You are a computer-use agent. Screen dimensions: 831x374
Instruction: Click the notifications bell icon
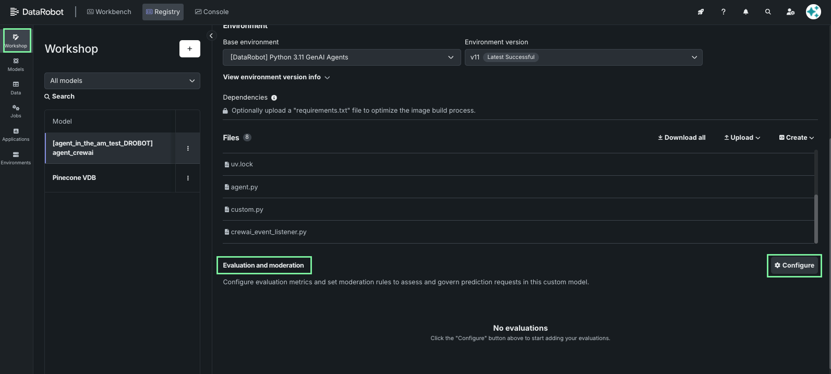pos(745,11)
